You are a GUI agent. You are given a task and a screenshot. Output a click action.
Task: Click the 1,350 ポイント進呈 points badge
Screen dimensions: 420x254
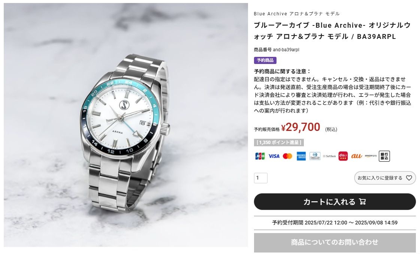pyautogui.click(x=279, y=143)
